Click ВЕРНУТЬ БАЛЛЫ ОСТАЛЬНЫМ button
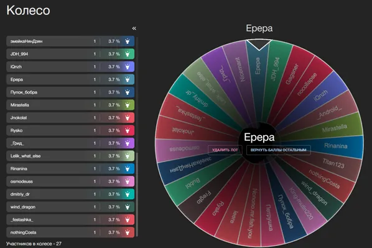372x248 pixels. (x=279, y=150)
